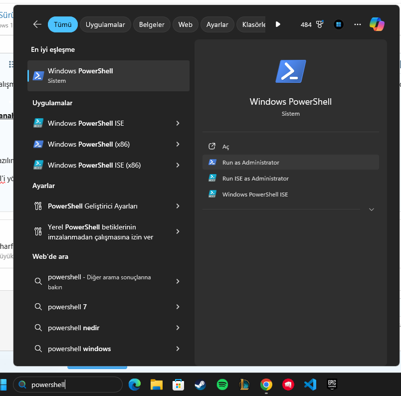Expand the Windows PowerShell (x86) chevron
This screenshot has height=396, width=401.
tap(178, 144)
